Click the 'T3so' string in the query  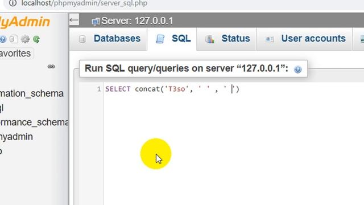coord(177,89)
